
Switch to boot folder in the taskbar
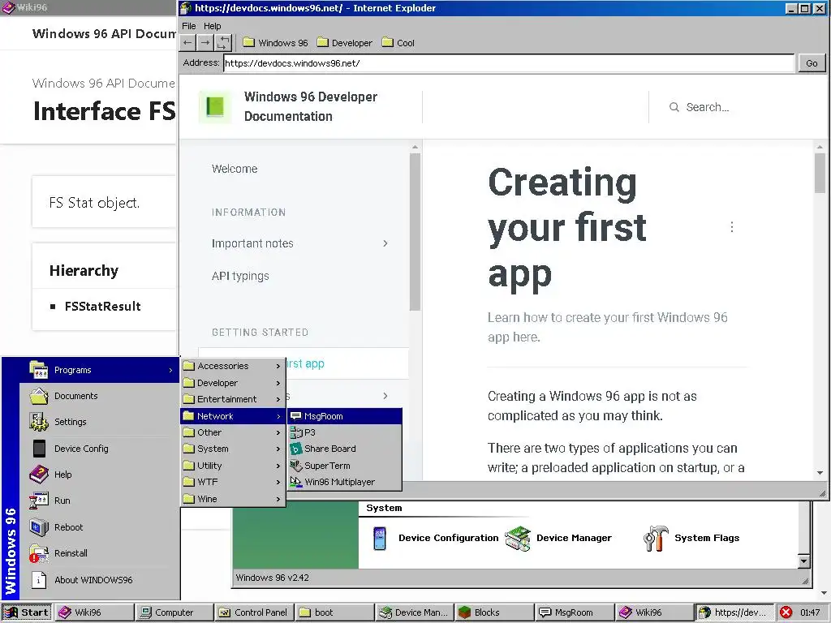coord(334,612)
